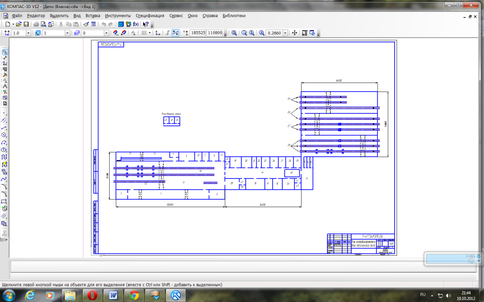
Task: Toggle the grid display button
Action: 144,33
